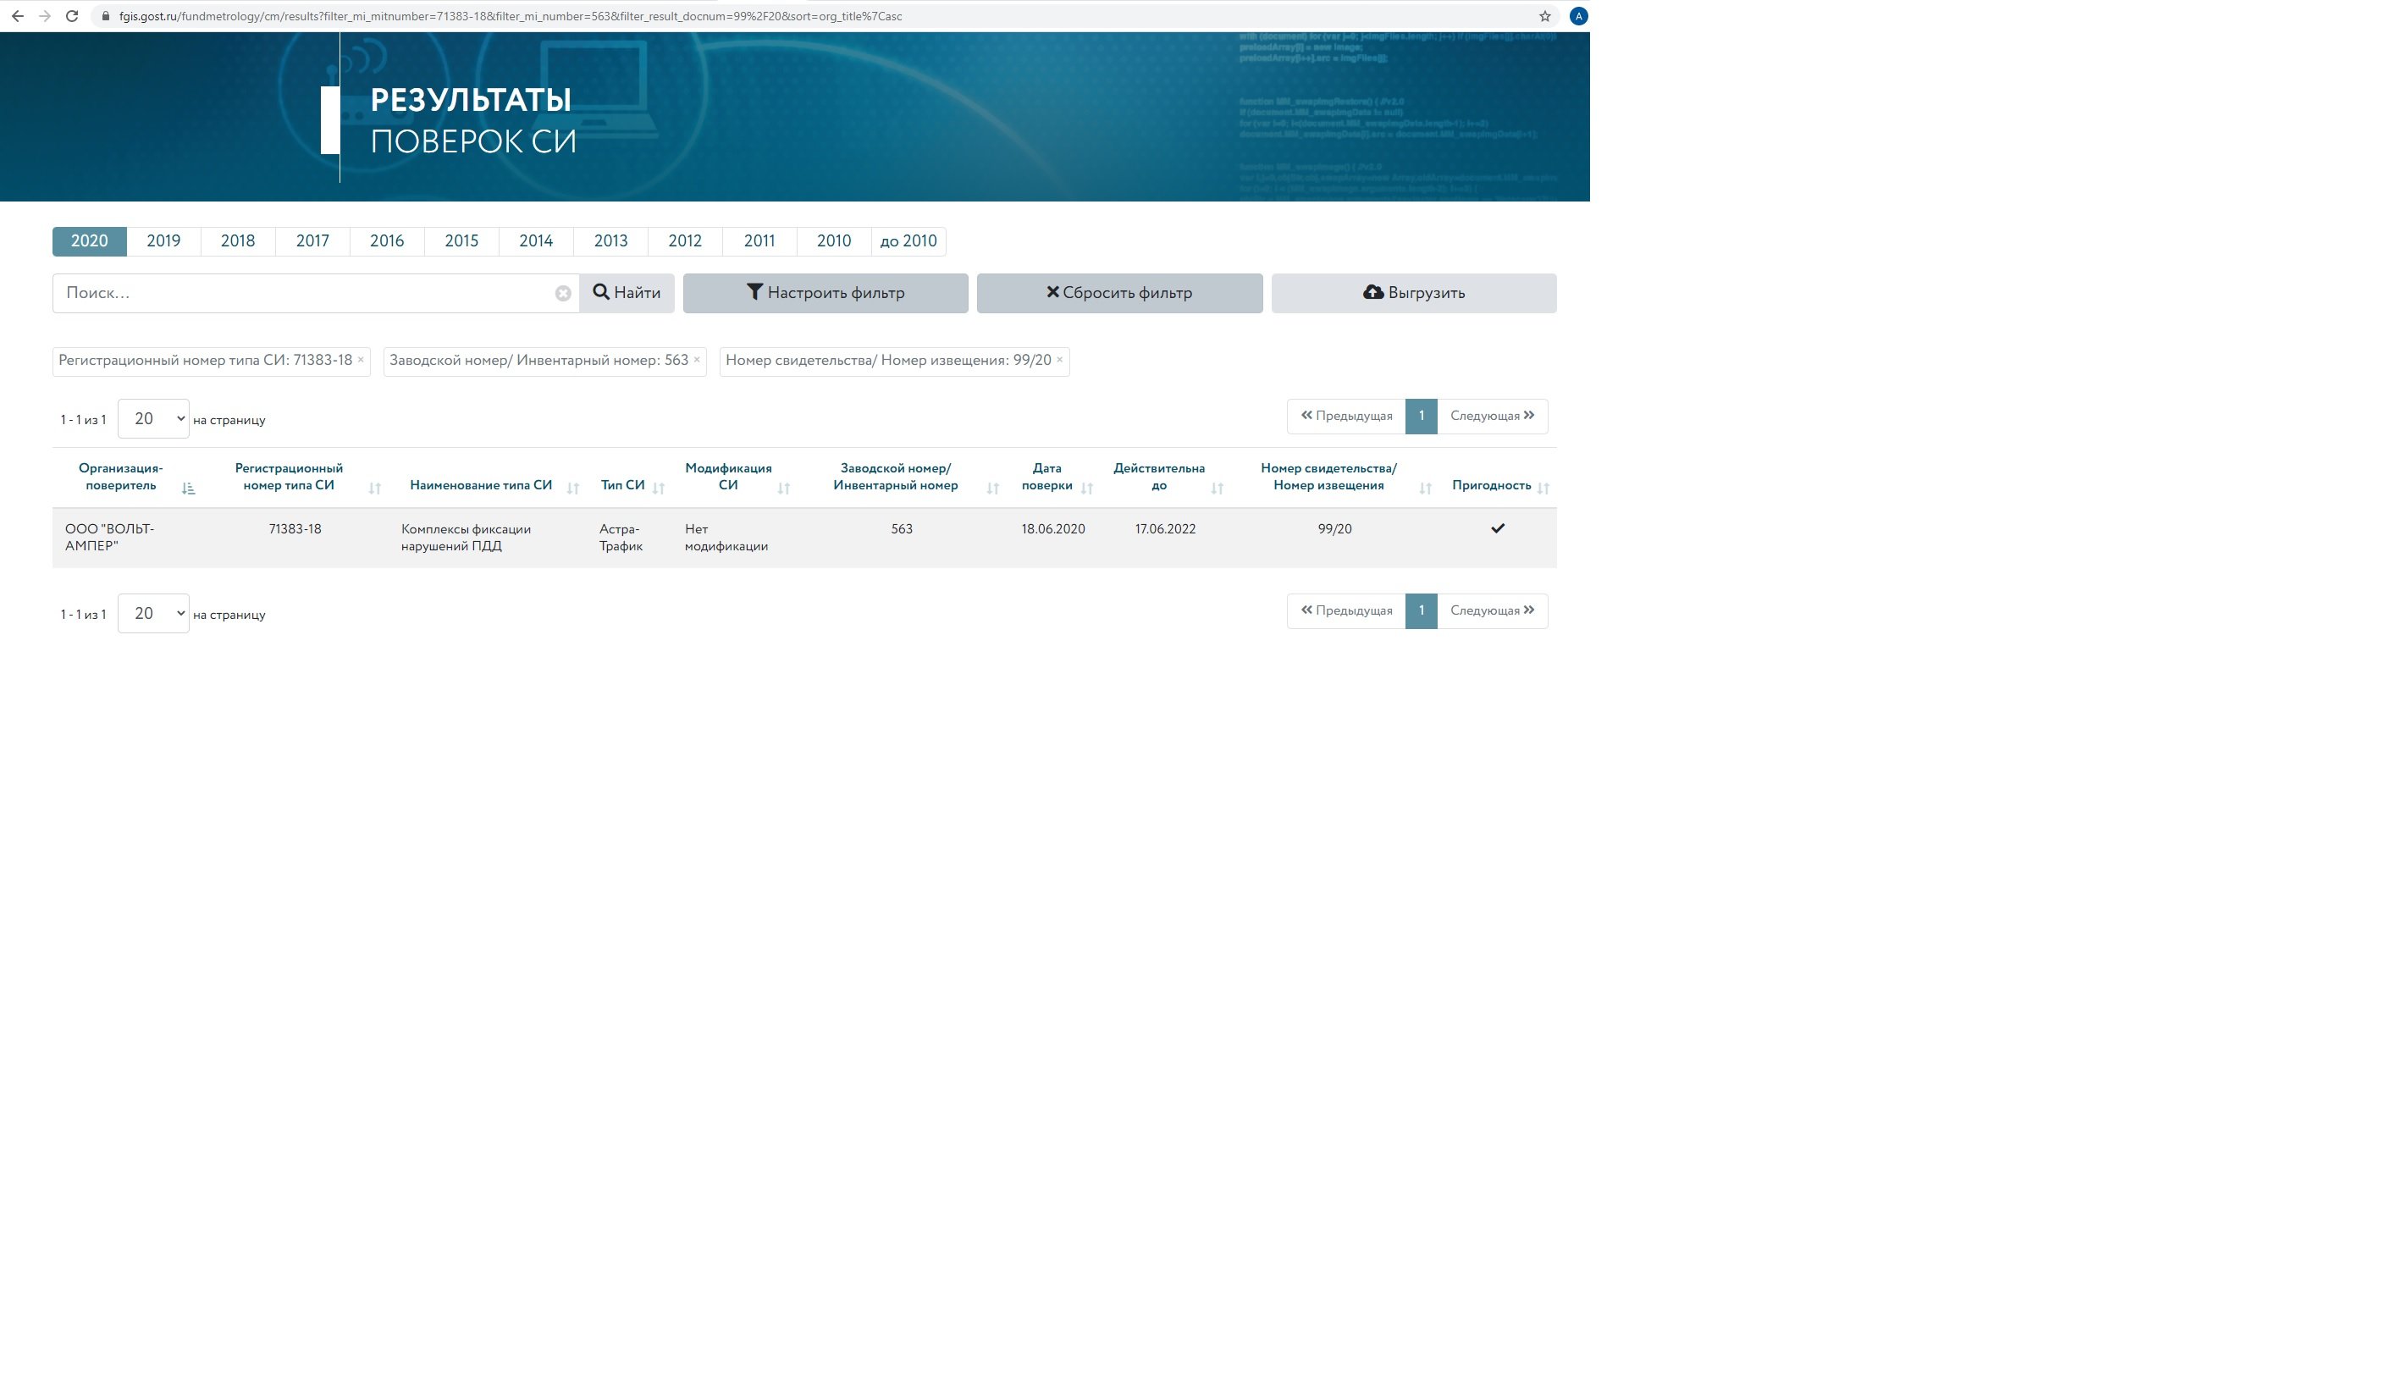This screenshot has width=2391, height=1397.
Task: Clear the search field with the X icon
Action: click(563, 293)
